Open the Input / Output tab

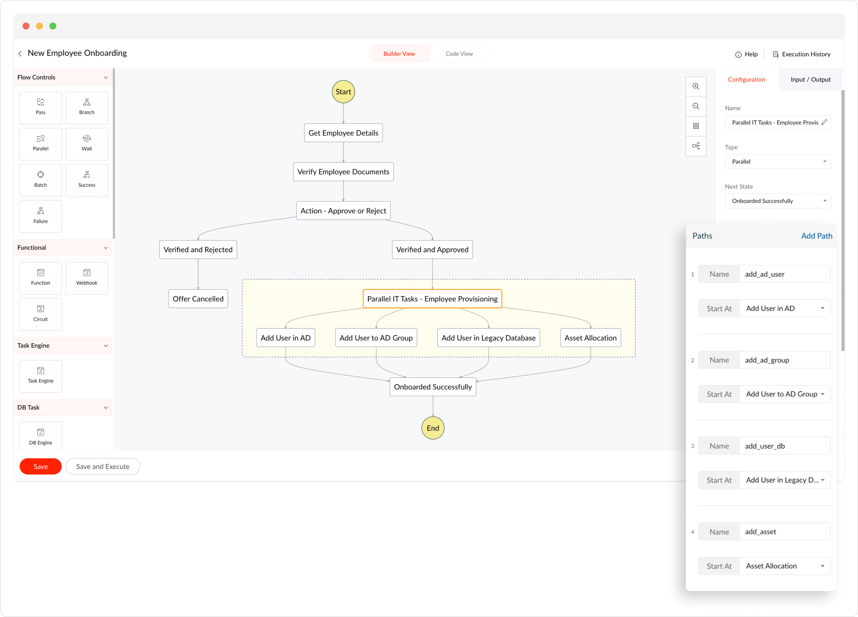810,79
